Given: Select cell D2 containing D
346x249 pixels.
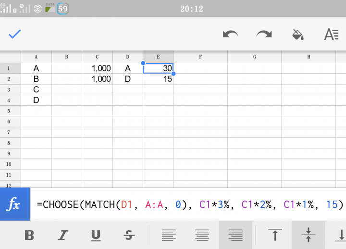Looking at the screenshot, I should pos(128,79).
